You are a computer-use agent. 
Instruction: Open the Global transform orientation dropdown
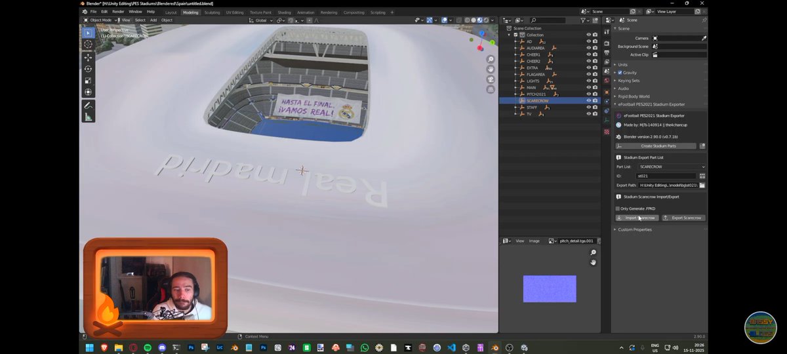click(262, 20)
